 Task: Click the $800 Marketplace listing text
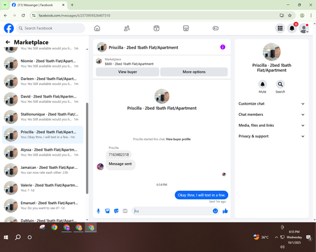click(129, 64)
